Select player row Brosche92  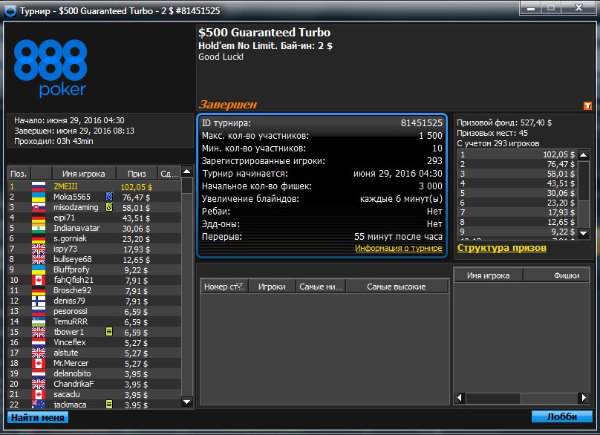click(94, 290)
